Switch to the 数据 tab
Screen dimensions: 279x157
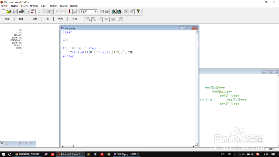tap(21, 19)
